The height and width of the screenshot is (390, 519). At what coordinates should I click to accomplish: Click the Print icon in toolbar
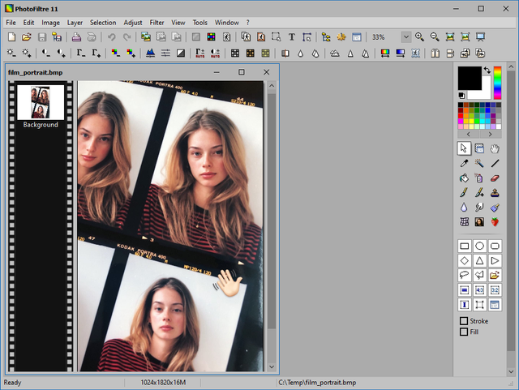click(76, 37)
